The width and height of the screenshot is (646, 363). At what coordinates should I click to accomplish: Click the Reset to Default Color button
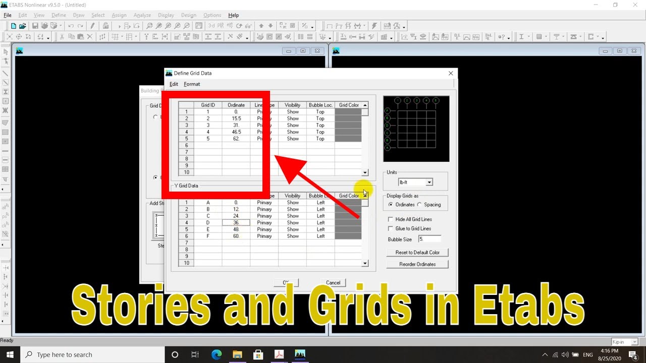[x=417, y=253]
